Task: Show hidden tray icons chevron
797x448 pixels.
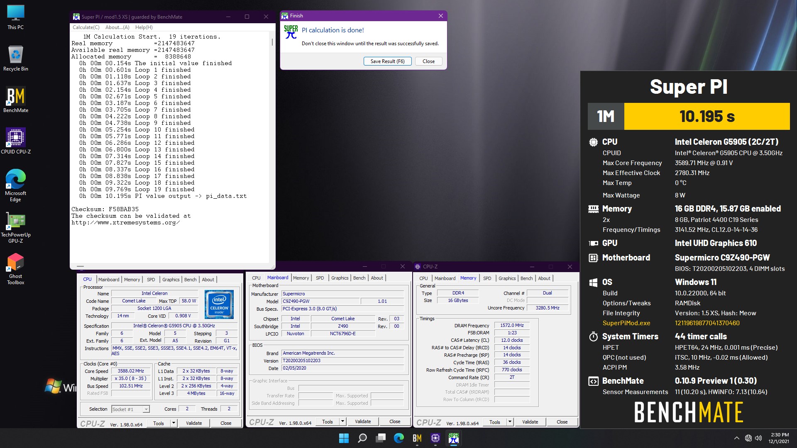Action: pyautogui.click(x=737, y=438)
